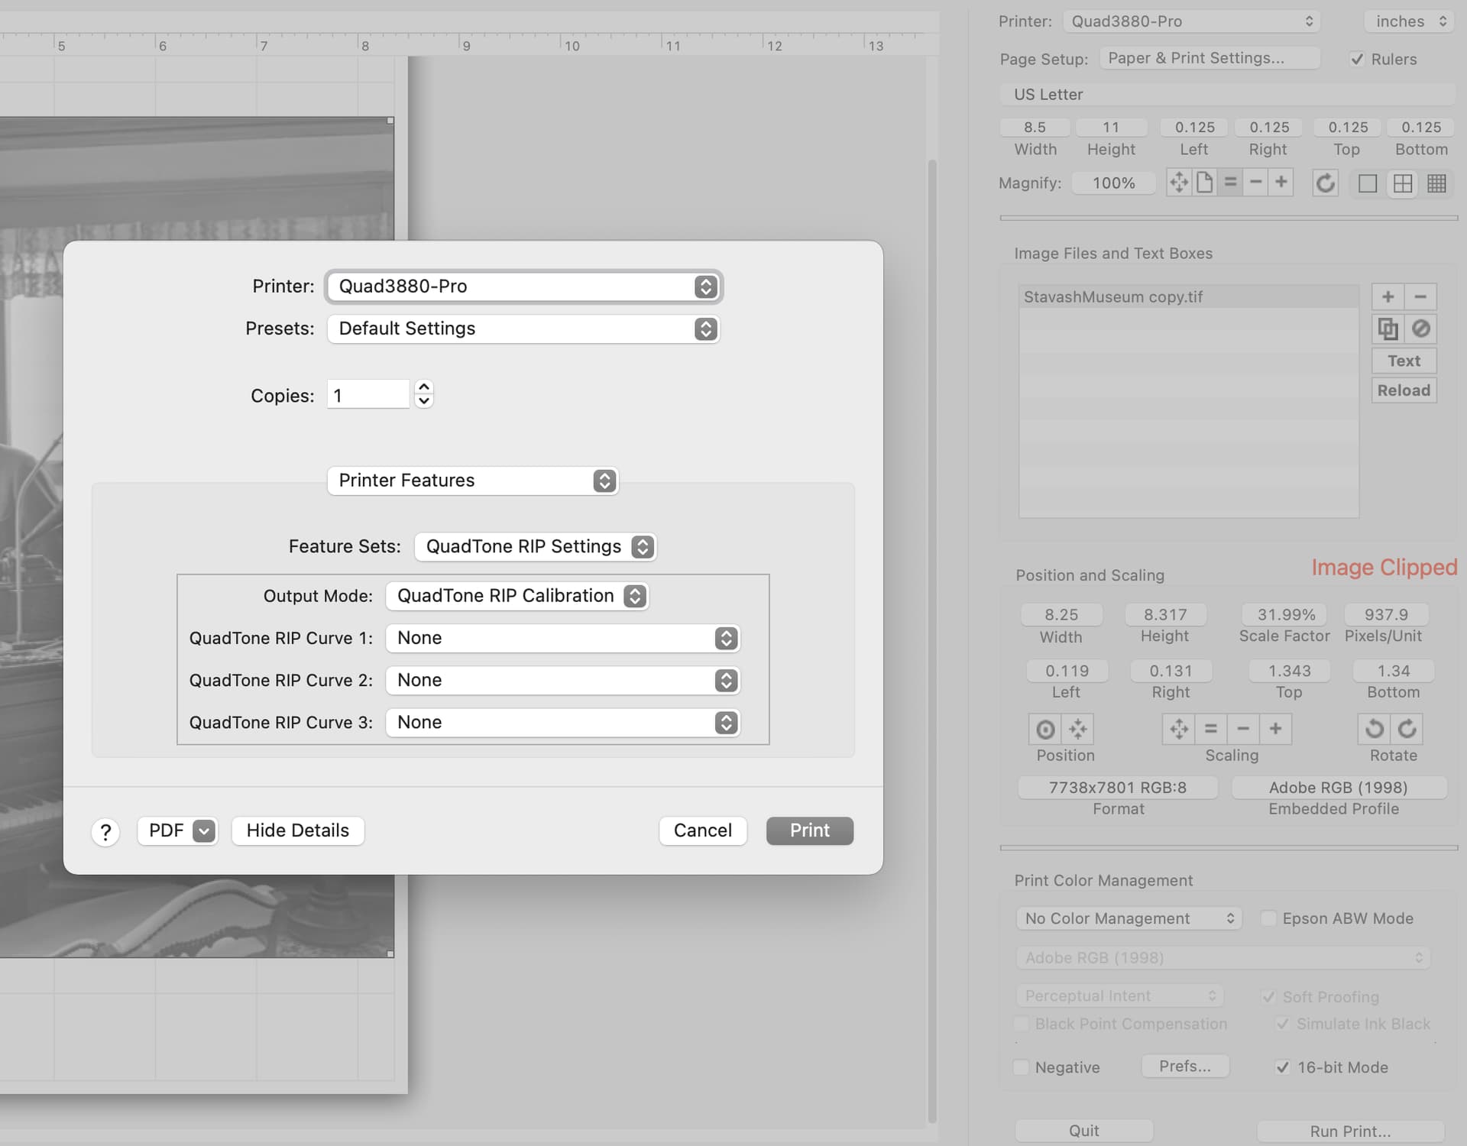Viewport: 1467px width, 1146px height.
Task: Choose a curve for QuadTone RIP Curve 3
Action: (x=562, y=722)
